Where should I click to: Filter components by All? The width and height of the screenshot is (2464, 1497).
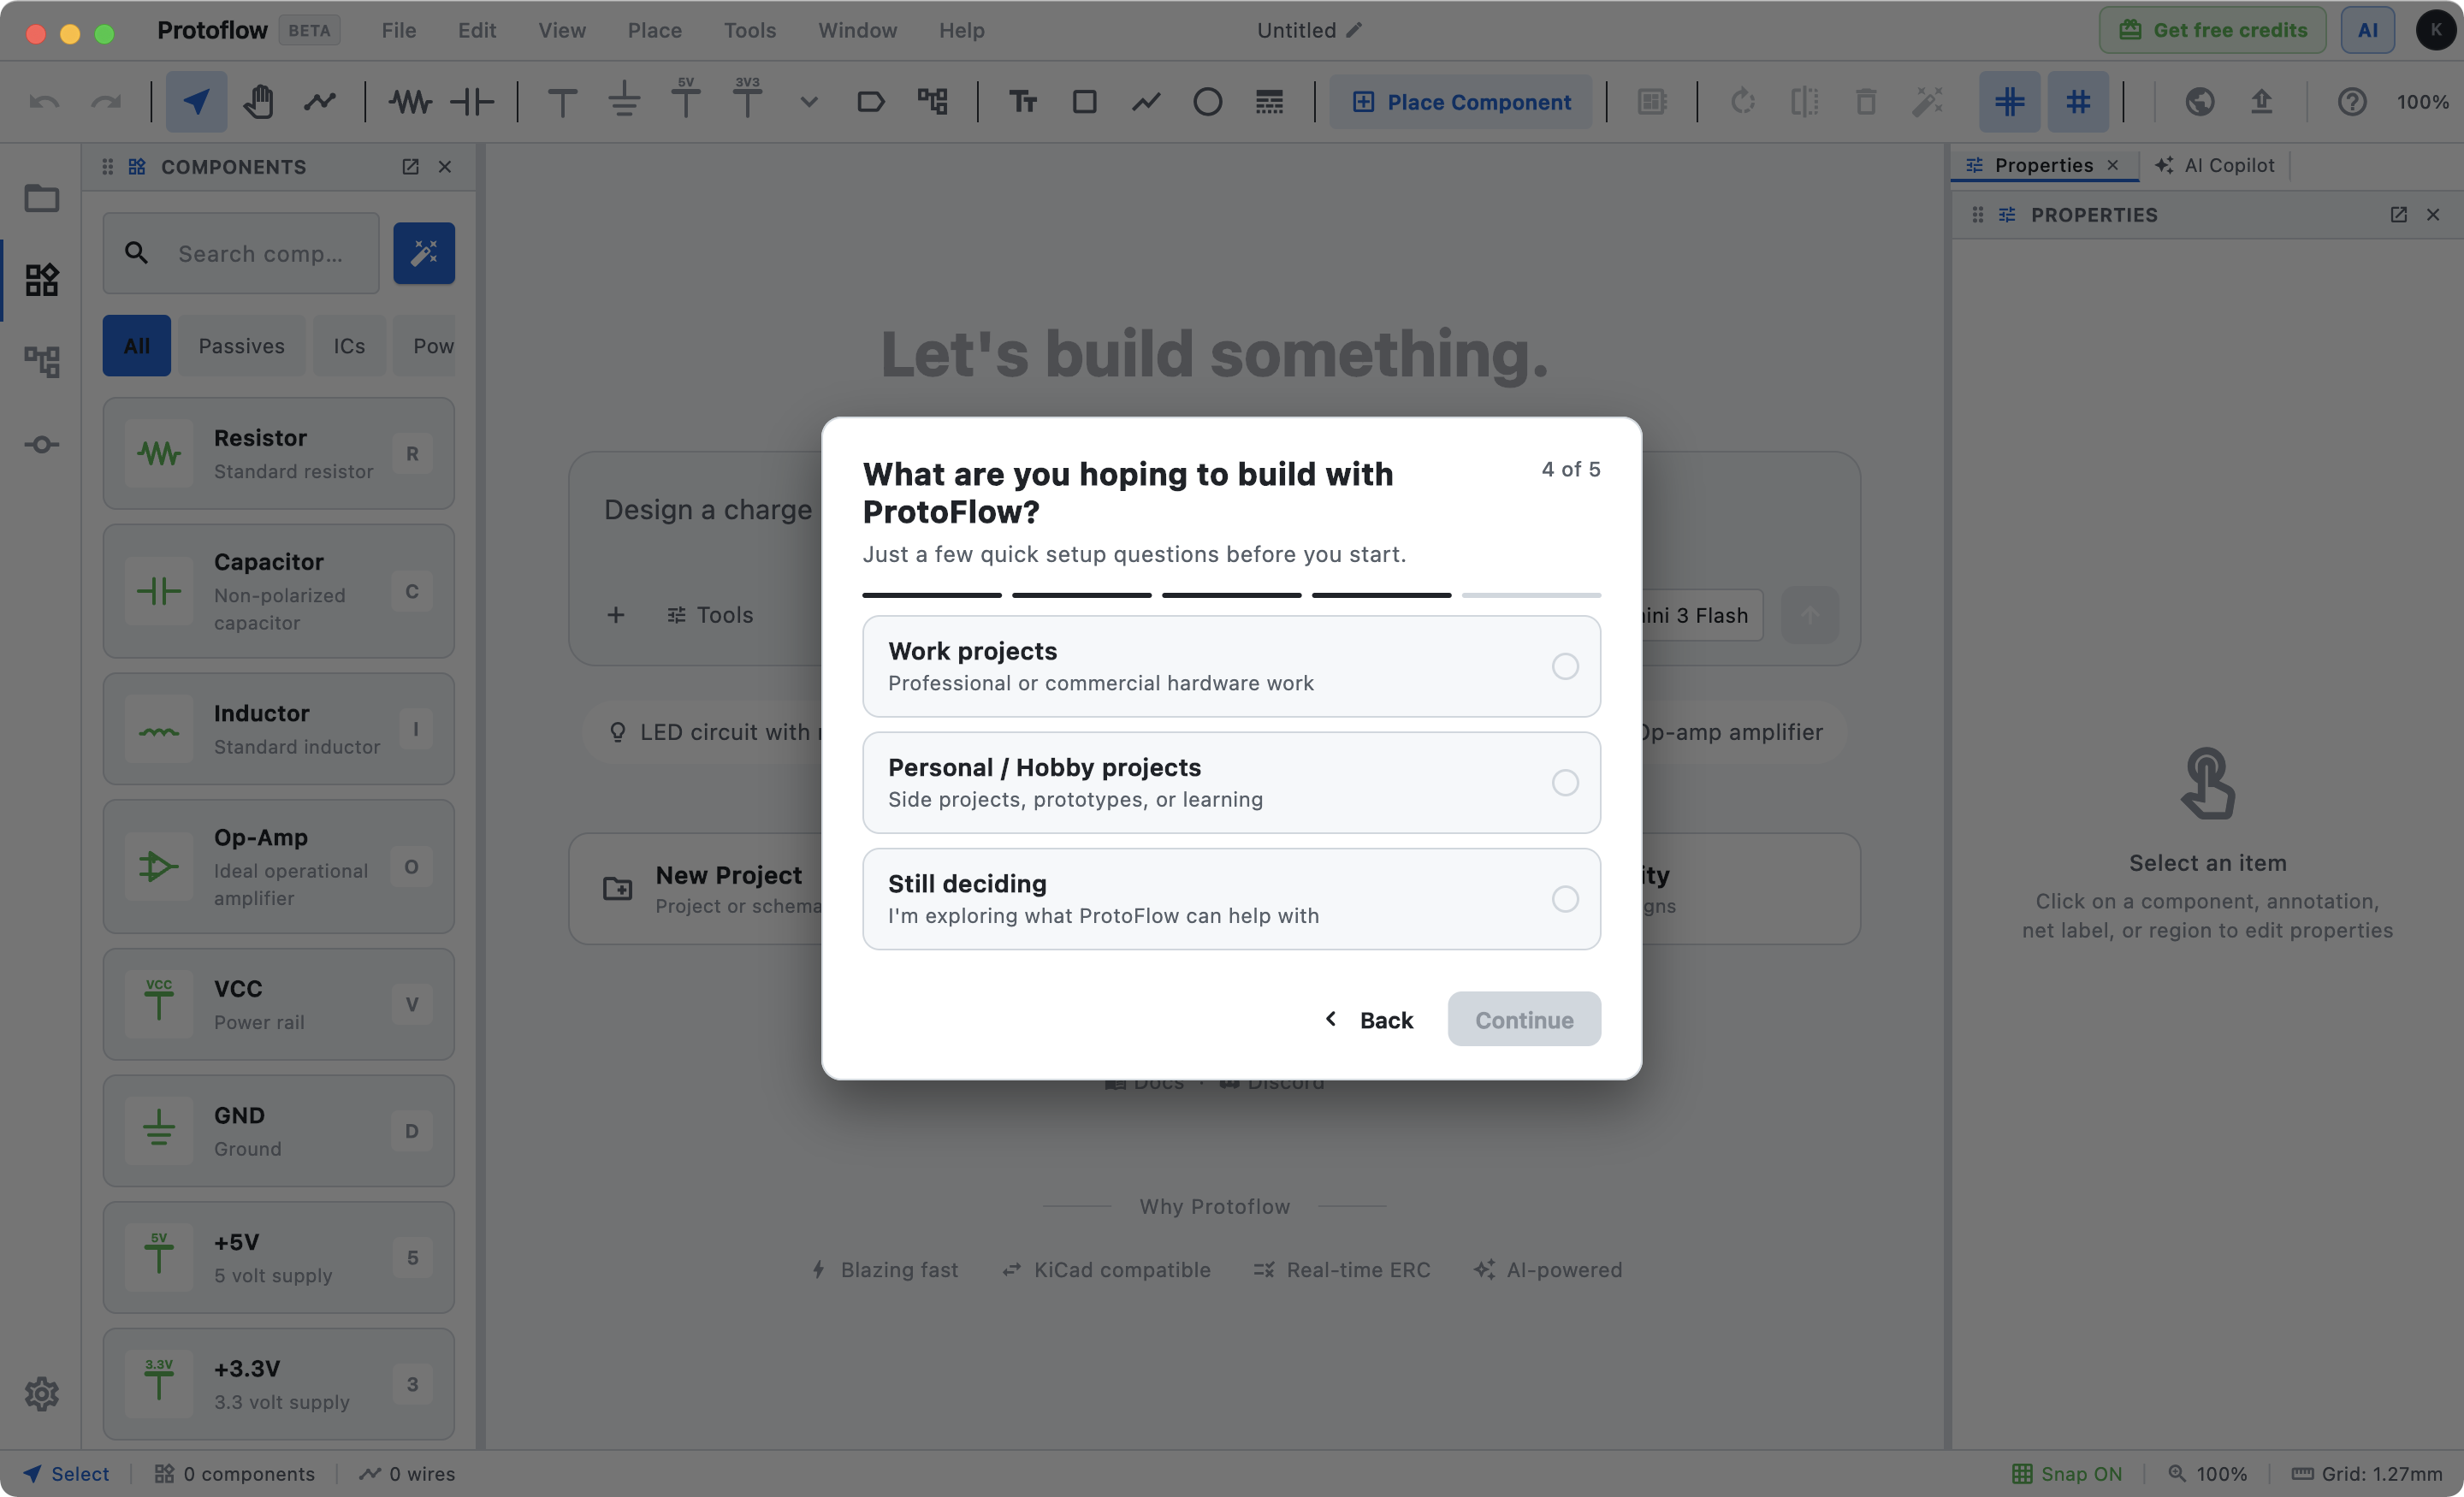[137, 346]
